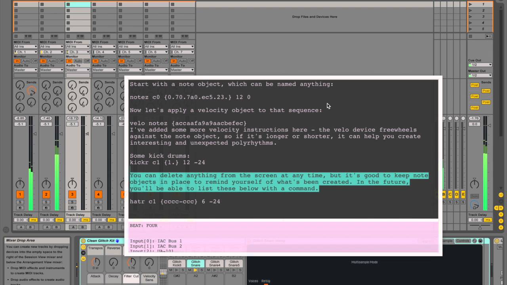Click track 1 pan knob
Screen dimensions: 507x285
20,184
